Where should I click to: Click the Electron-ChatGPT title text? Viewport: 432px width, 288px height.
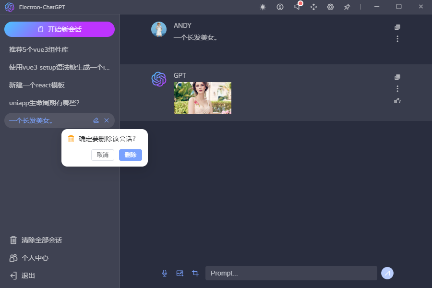point(42,7)
